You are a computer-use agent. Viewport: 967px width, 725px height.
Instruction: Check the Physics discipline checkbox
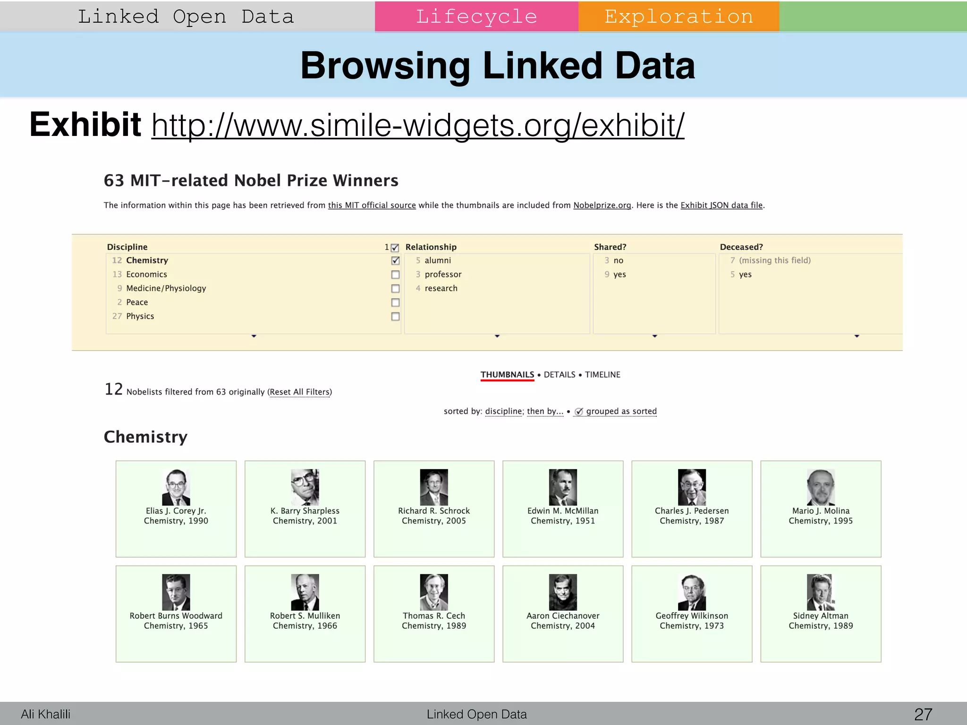[396, 317]
